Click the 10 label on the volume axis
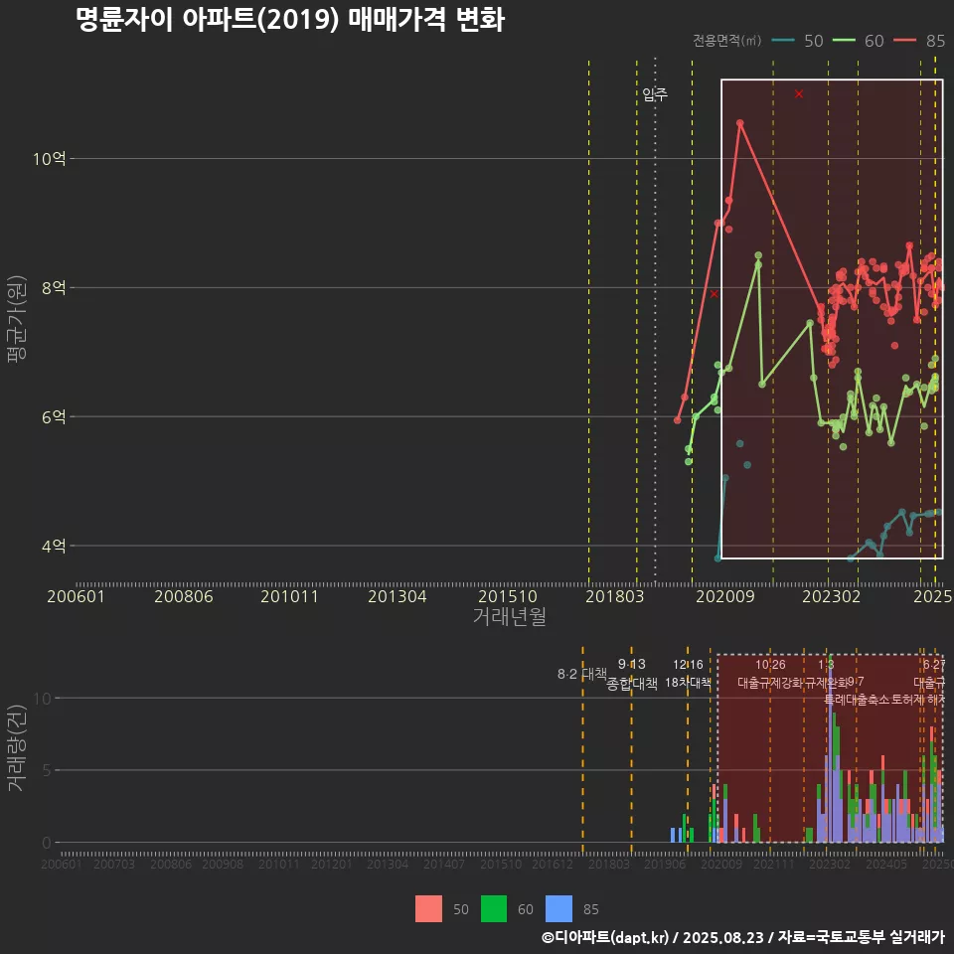This screenshot has height=954, width=954. (x=42, y=698)
